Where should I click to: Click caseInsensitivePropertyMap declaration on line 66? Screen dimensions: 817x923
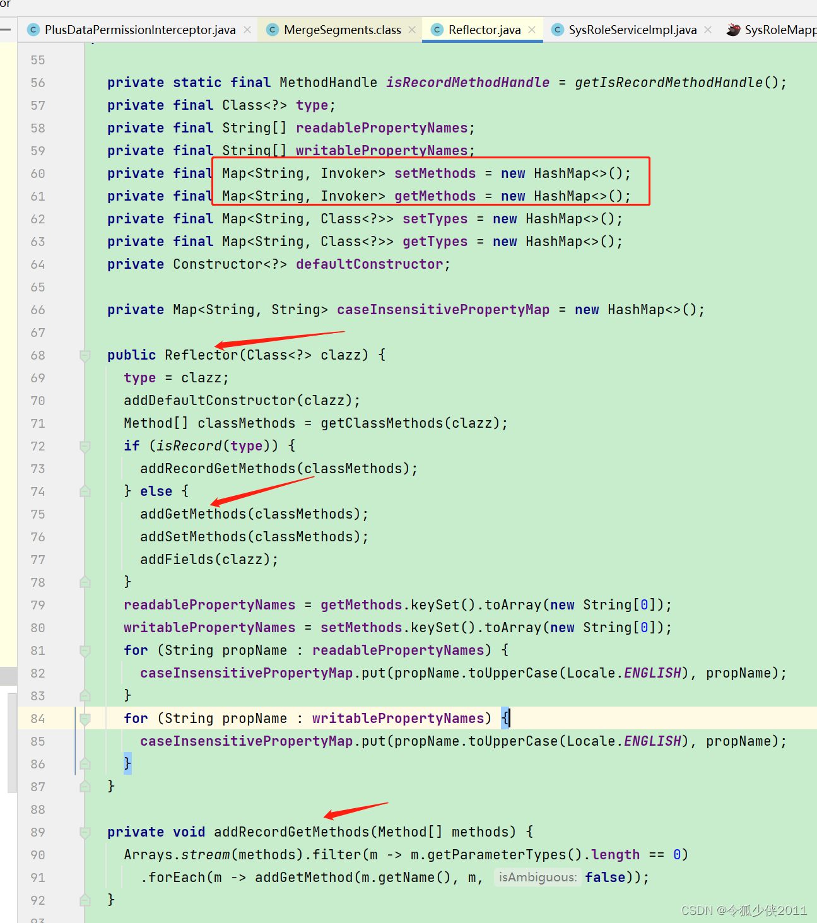coord(443,310)
